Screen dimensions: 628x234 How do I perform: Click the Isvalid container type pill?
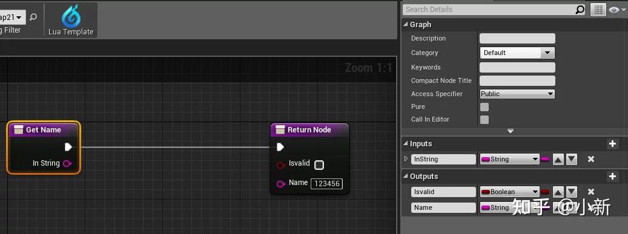coord(546,192)
